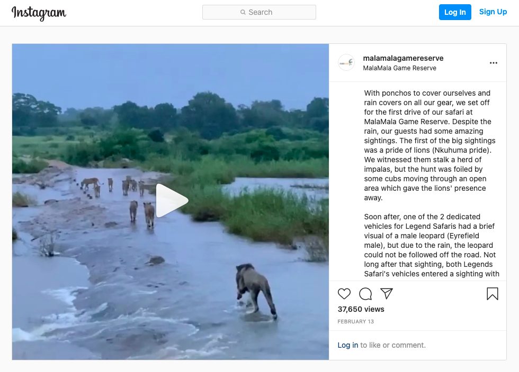The width and height of the screenshot is (519, 372).
Task: Focus the Search input field
Action: click(x=259, y=12)
